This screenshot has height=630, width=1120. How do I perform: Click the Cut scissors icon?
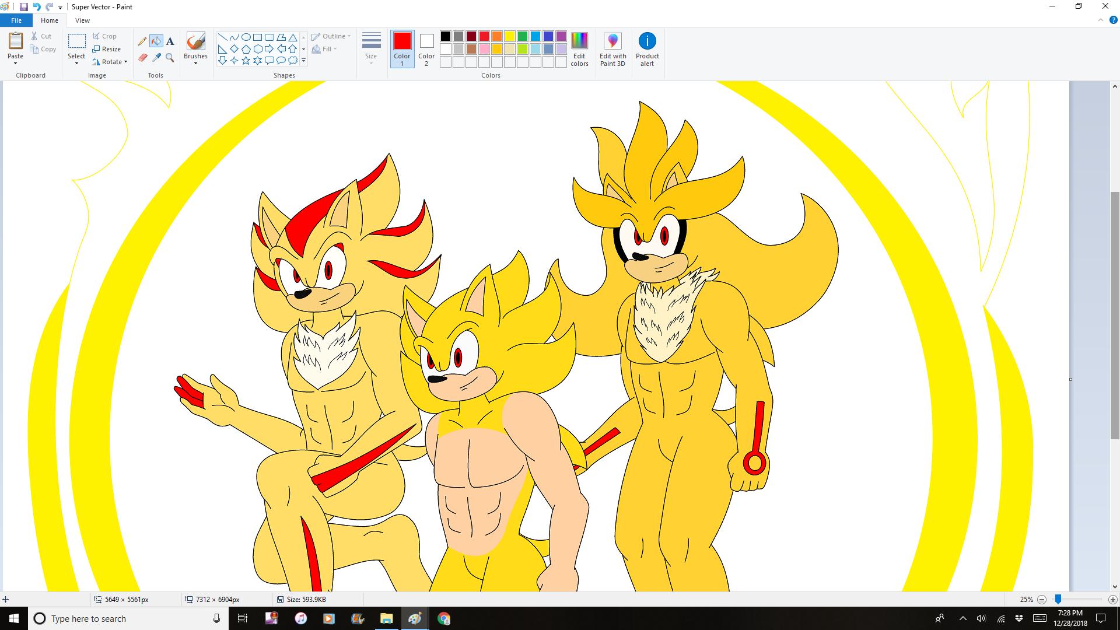pos(34,36)
